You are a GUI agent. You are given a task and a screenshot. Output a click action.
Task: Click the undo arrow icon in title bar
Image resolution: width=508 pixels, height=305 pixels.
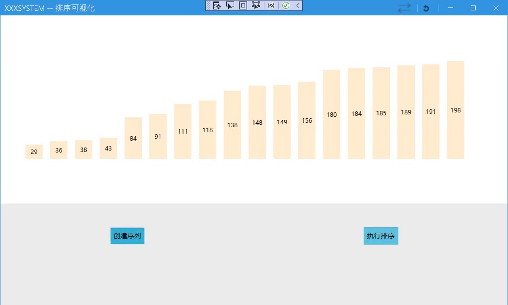(x=426, y=8)
